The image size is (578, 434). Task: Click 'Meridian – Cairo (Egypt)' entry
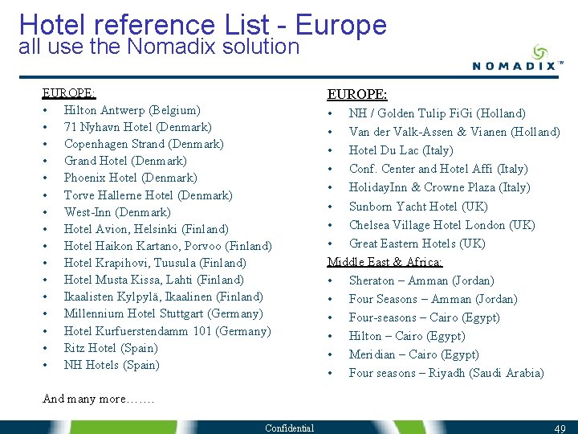414,354
